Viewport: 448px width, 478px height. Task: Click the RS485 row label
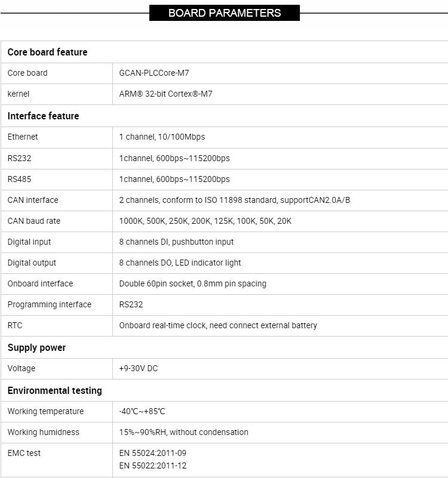pyautogui.click(x=19, y=179)
